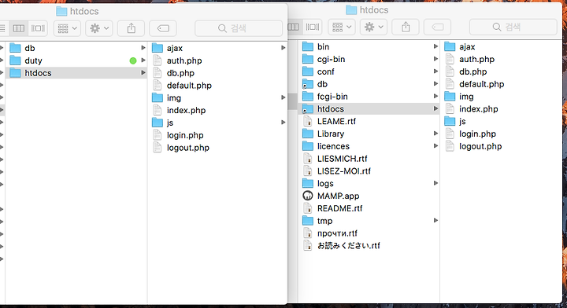
Task: Focus search field in right window
Action: 513,27
